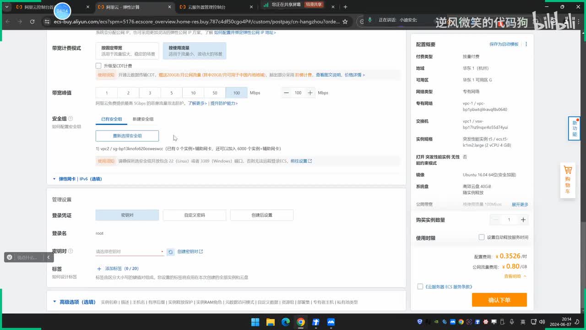Viewport: 586px width, 330px height.
Task: Select pay-by-traffic billing mode
Action: [195, 51]
